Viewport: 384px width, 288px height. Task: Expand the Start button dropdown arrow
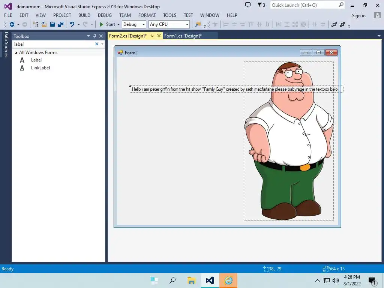pos(118,24)
